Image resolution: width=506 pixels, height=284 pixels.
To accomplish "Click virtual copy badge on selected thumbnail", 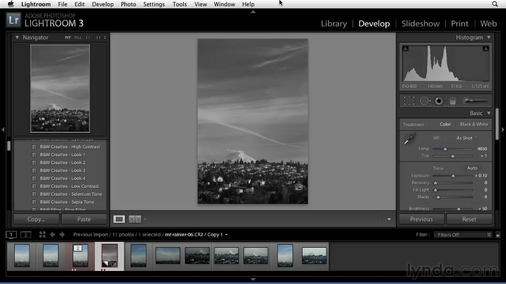I will (x=104, y=264).
